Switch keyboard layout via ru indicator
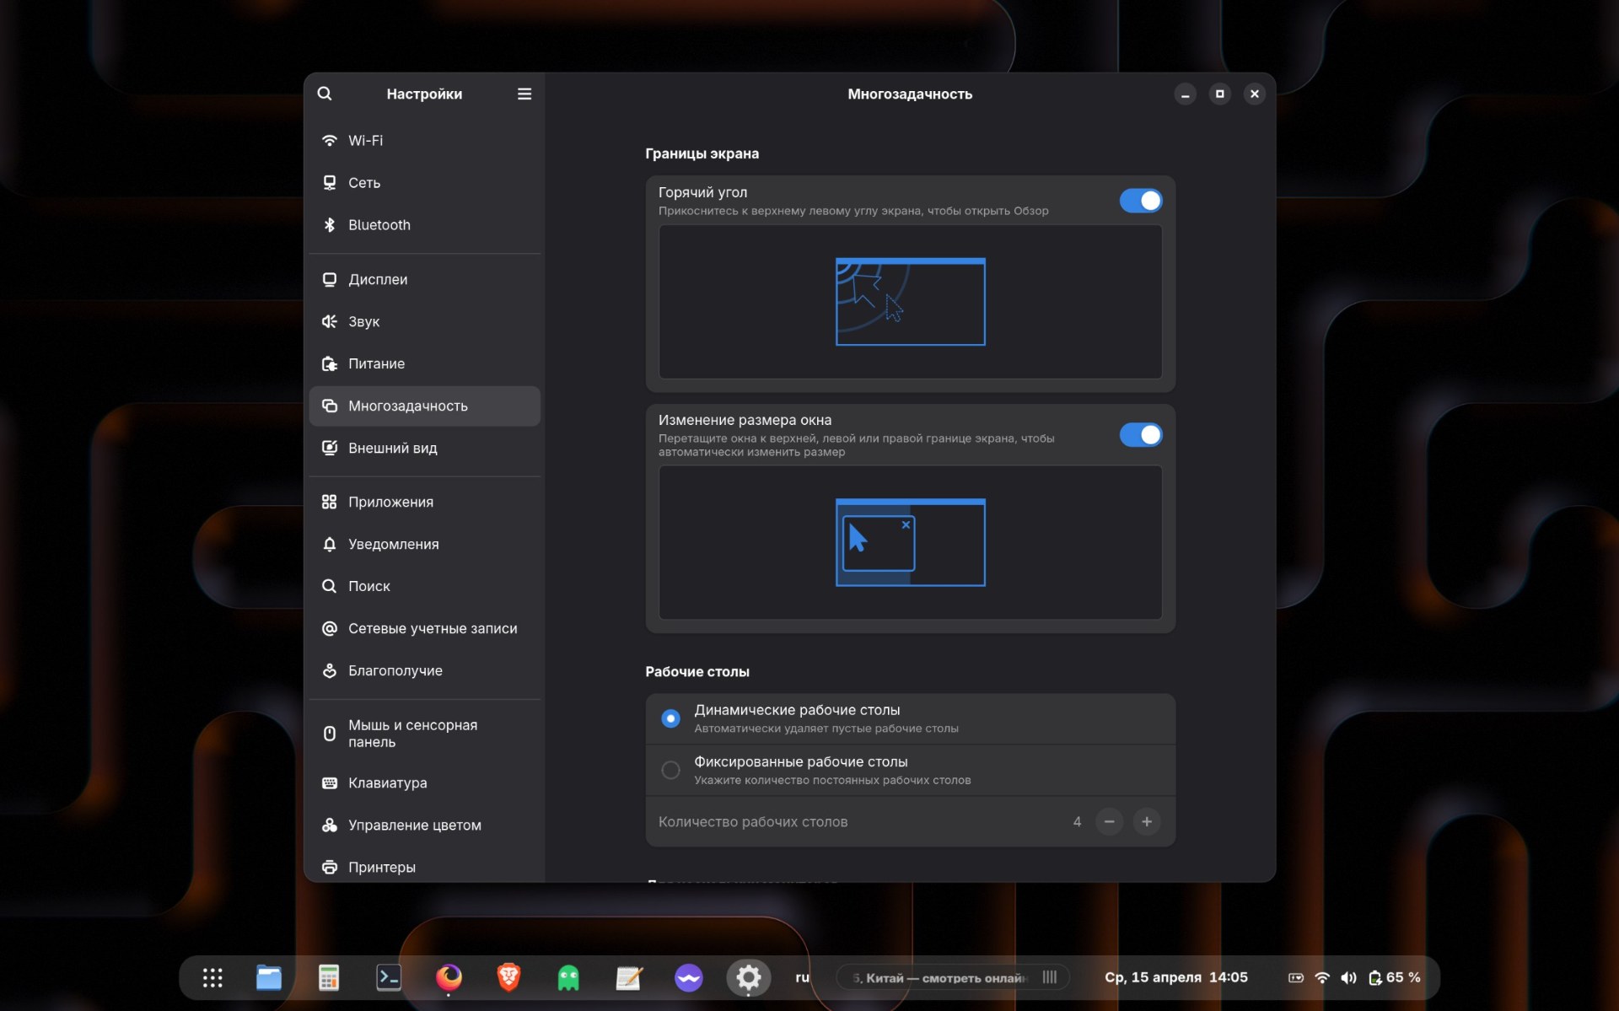1619x1011 pixels. click(802, 977)
